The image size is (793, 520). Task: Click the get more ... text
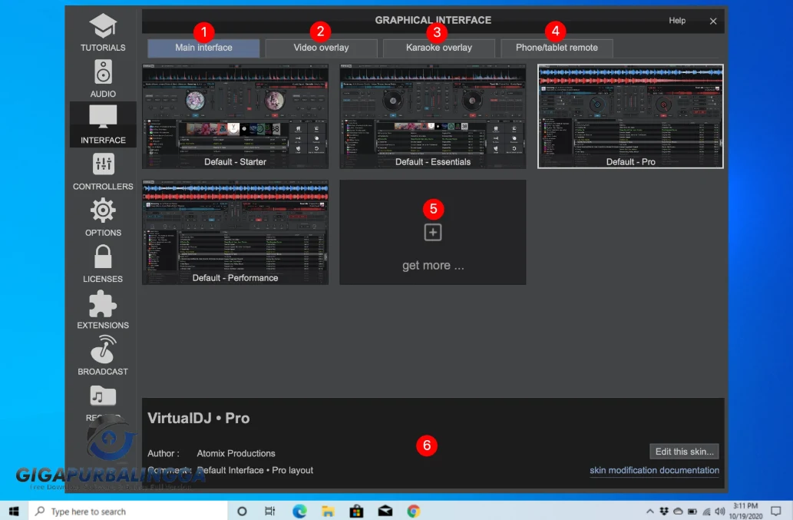click(x=433, y=265)
